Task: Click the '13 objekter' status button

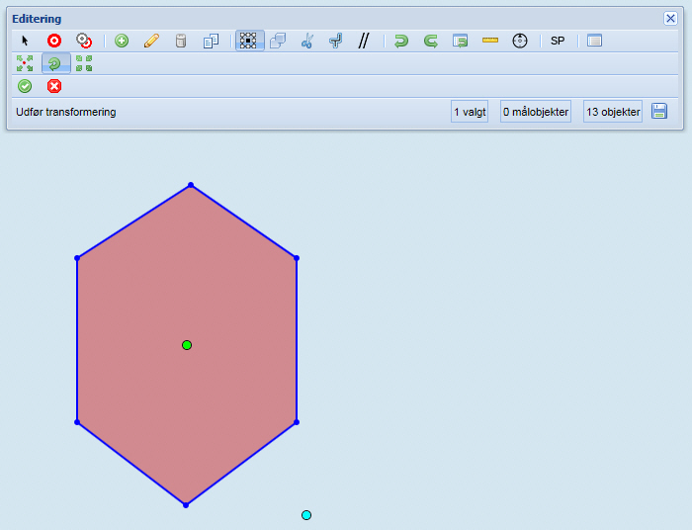Action: [x=613, y=112]
